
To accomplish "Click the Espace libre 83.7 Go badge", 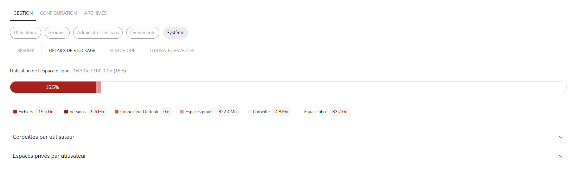I will tap(340, 112).
